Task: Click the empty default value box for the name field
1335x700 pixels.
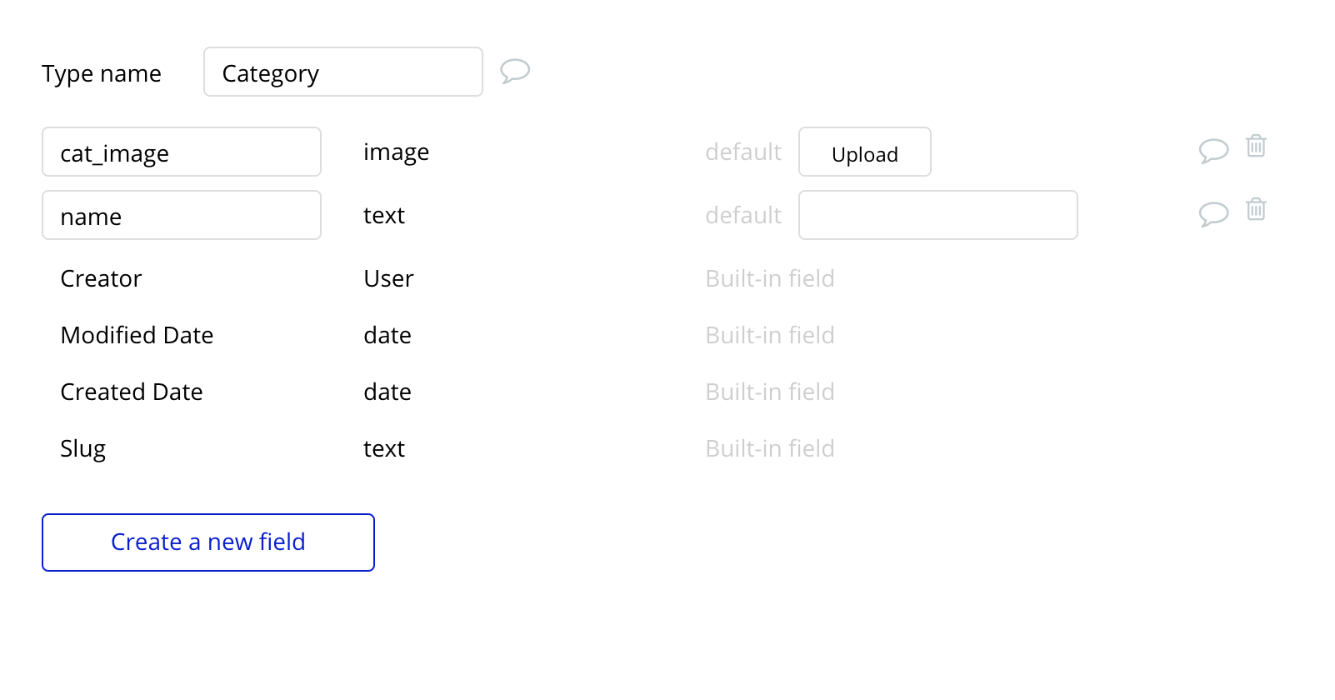Action: point(937,216)
